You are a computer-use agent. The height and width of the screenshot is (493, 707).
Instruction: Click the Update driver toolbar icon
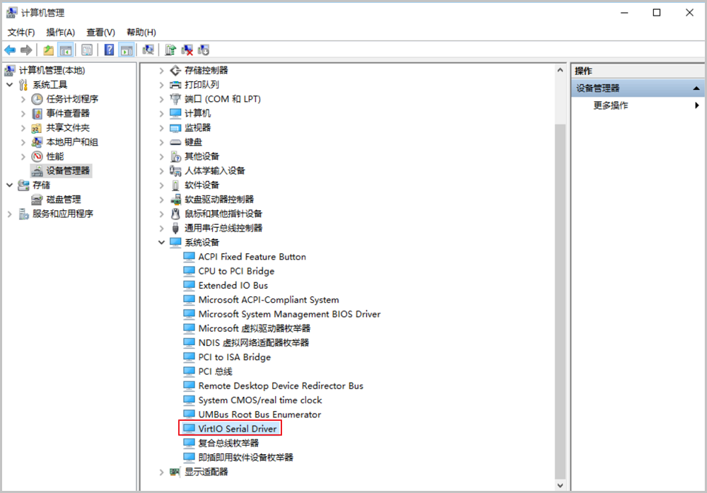pyautogui.click(x=170, y=50)
